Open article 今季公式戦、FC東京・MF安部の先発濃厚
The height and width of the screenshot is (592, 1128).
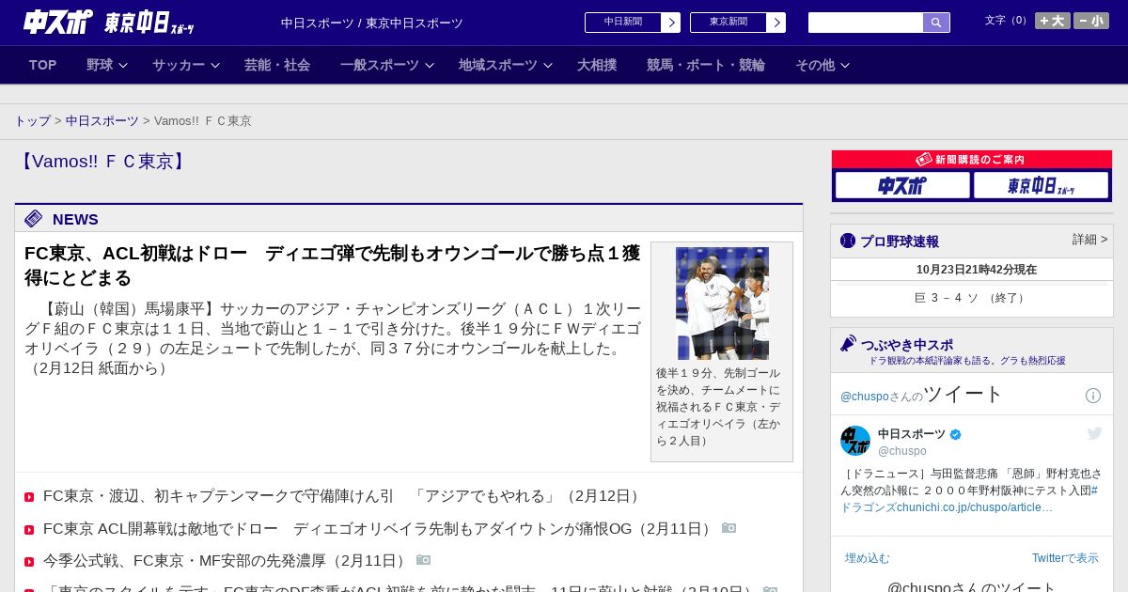click(x=227, y=561)
